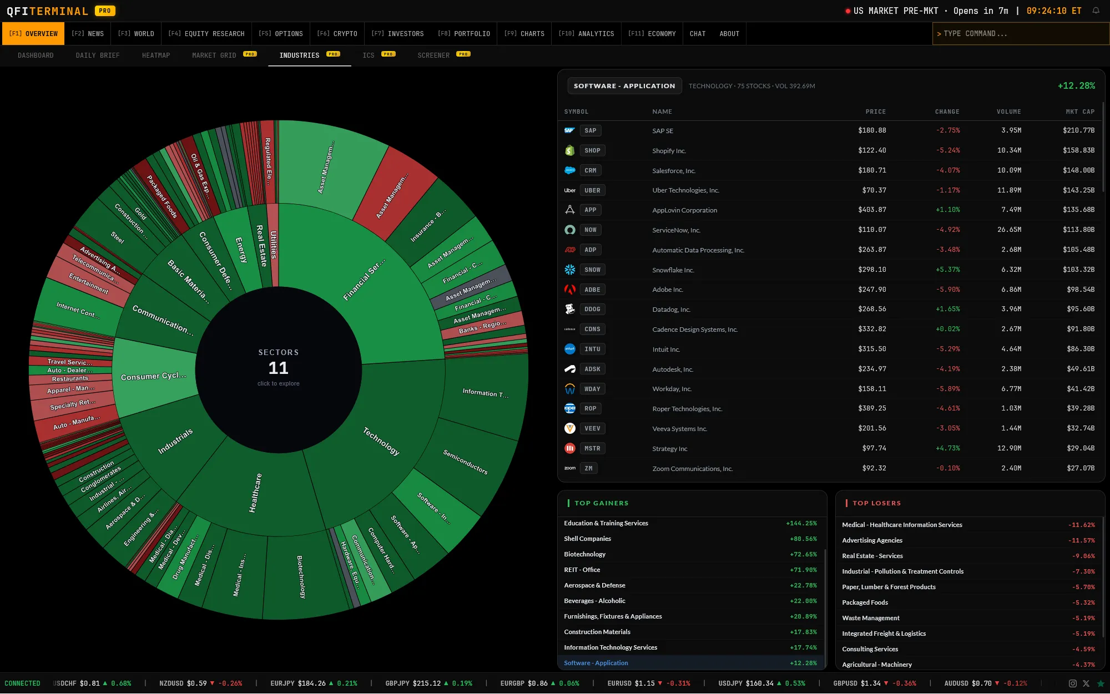
Task: Click the USDJPY ticker in status bar
Action: point(761,683)
